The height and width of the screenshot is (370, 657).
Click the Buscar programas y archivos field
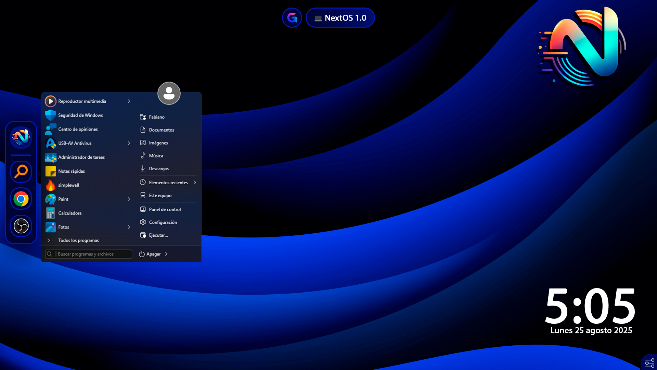(89, 254)
